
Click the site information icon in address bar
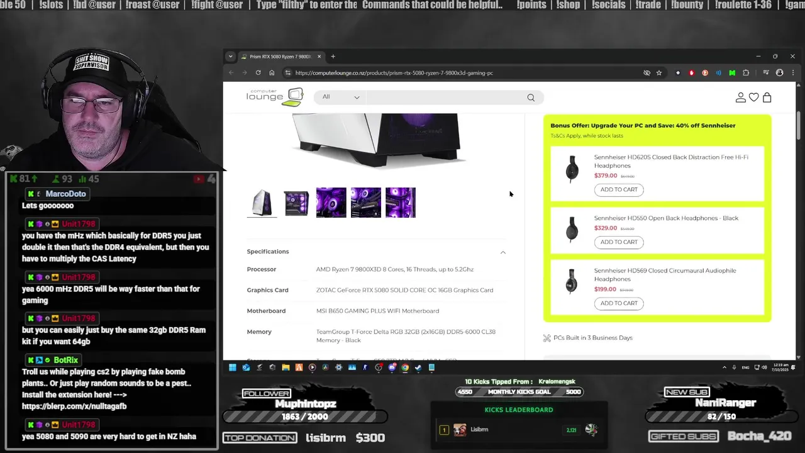point(288,73)
